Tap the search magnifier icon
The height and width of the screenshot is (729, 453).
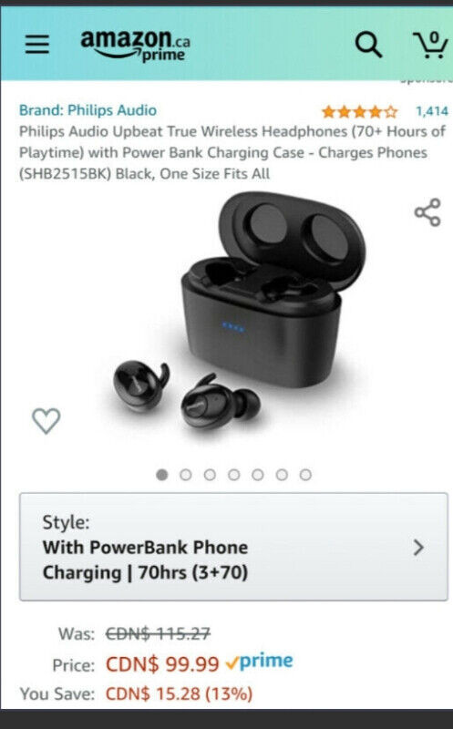tap(368, 45)
